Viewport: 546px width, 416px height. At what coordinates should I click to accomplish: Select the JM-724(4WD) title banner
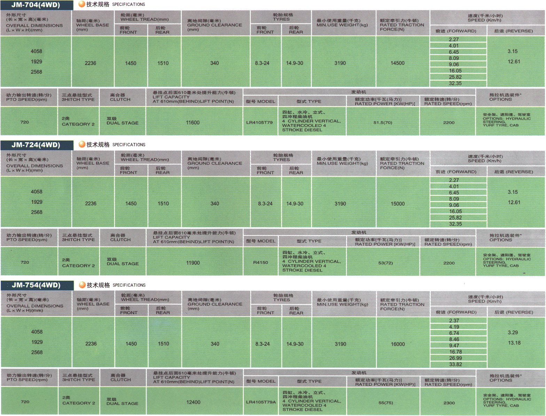(x=37, y=145)
